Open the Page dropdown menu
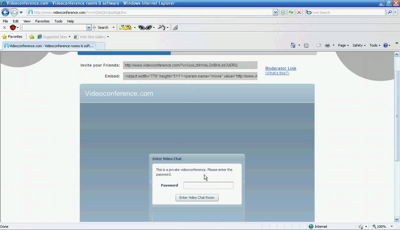The width and height of the screenshot is (400, 230). pyautogui.click(x=343, y=45)
